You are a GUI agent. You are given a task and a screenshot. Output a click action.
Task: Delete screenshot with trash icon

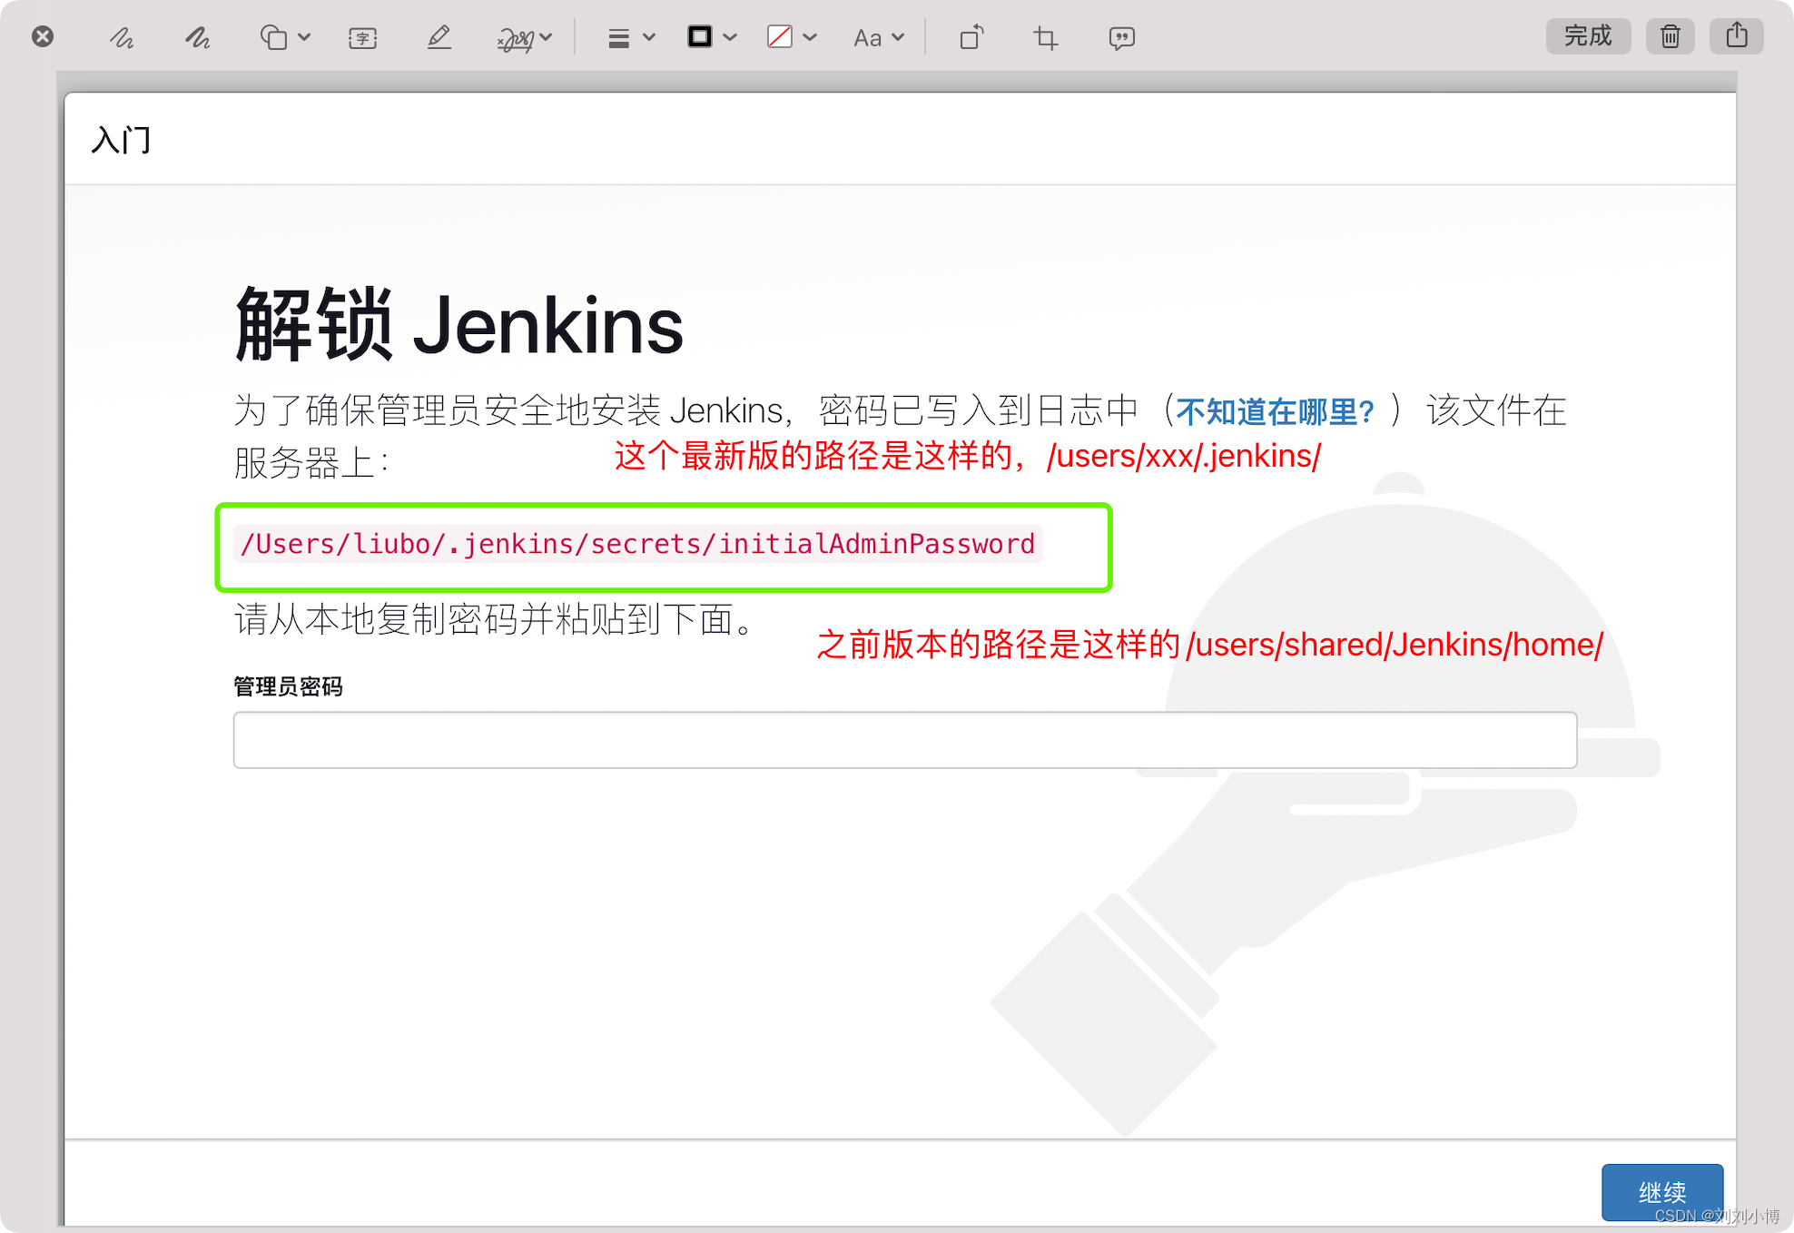coord(1670,36)
